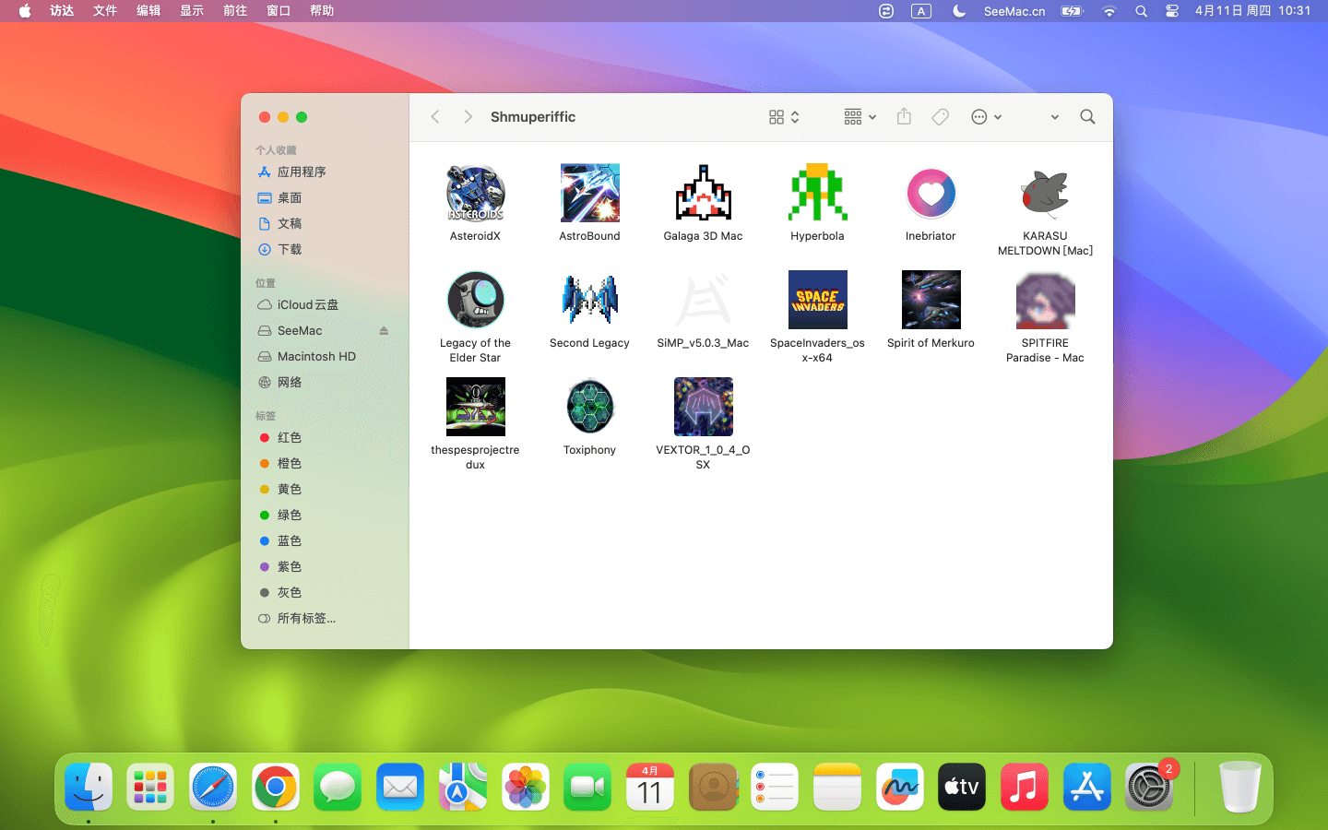This screenshot has width=1328, height=830.
Task: Select the 红色 red tag
Action: tap(290, 438)
